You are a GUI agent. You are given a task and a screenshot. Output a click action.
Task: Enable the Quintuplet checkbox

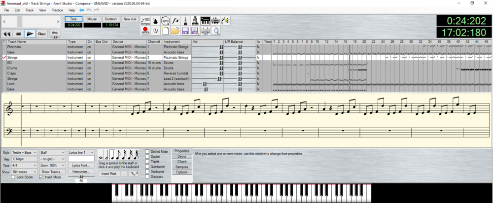point(147,167)
